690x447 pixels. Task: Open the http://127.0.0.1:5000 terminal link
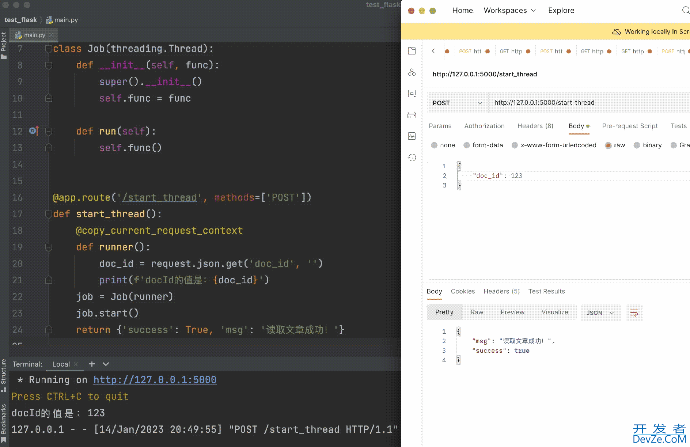(x=155, y=380)
